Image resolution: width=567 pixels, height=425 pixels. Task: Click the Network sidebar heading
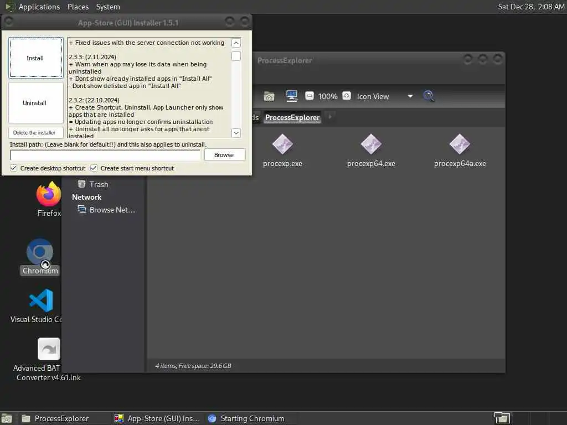[x=86, y=197]
